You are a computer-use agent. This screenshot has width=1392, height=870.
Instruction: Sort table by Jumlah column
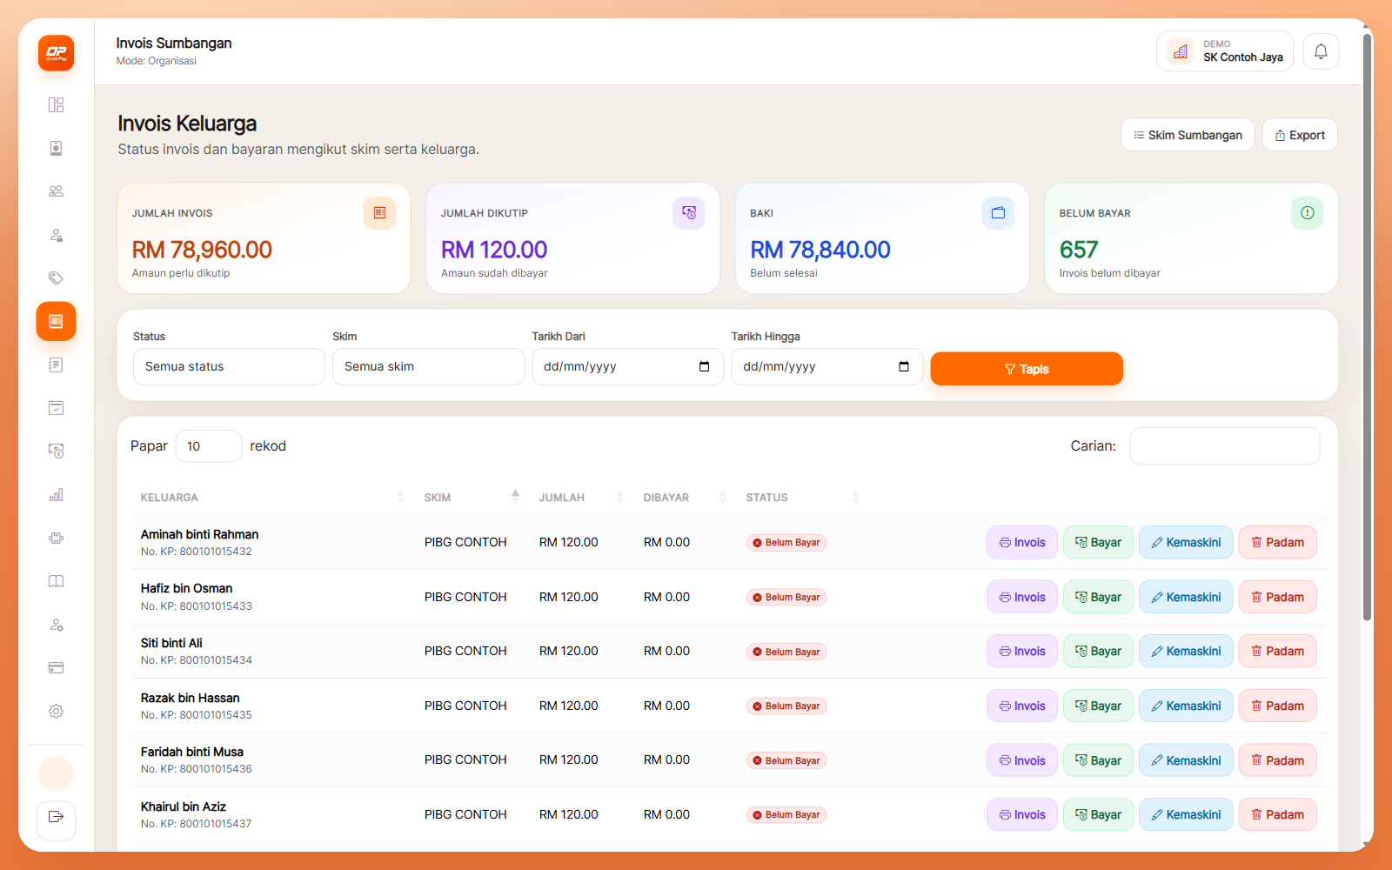(580, 498)
